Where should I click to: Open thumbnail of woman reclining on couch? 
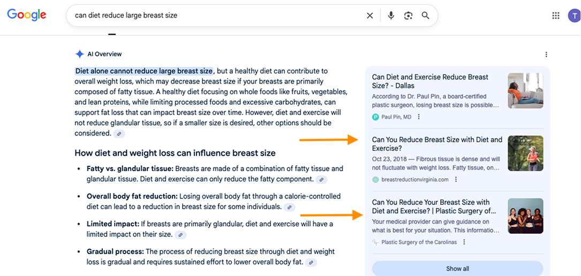(x=525, y=90)
